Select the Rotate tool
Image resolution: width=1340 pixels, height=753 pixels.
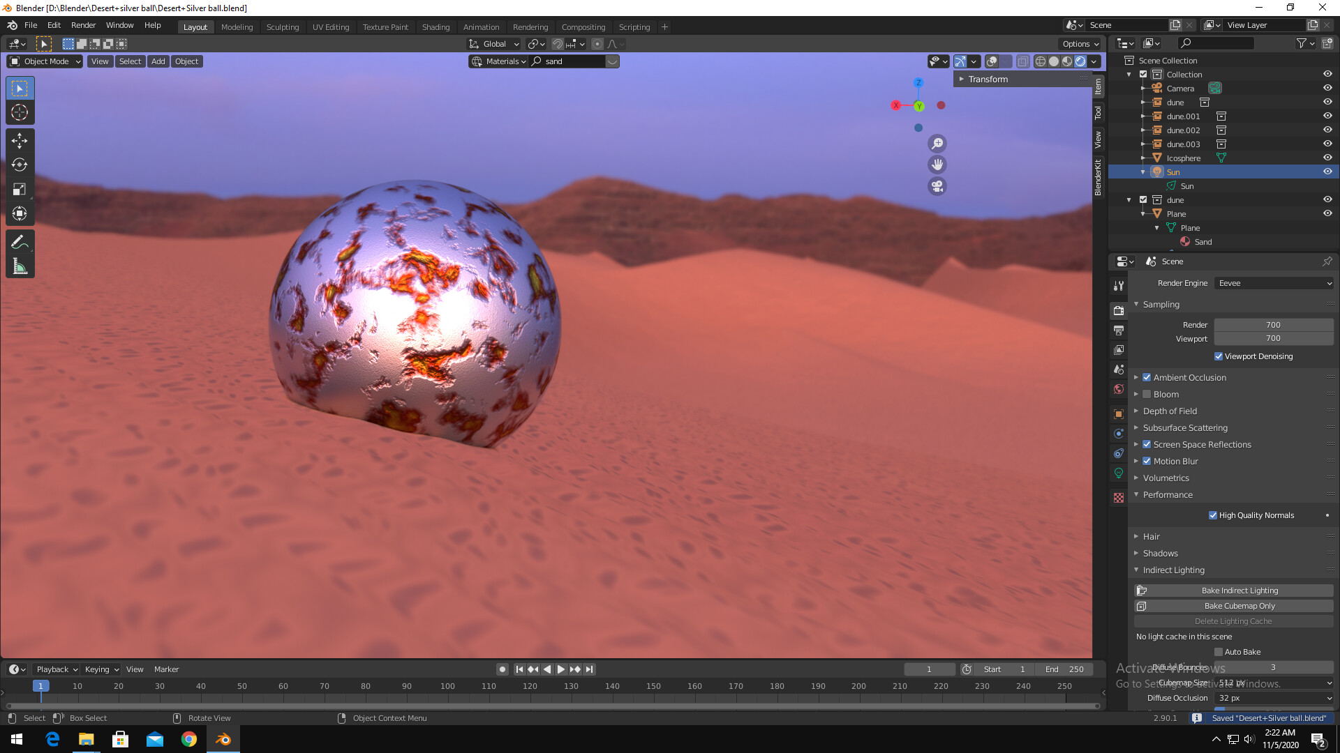point(20,165)
